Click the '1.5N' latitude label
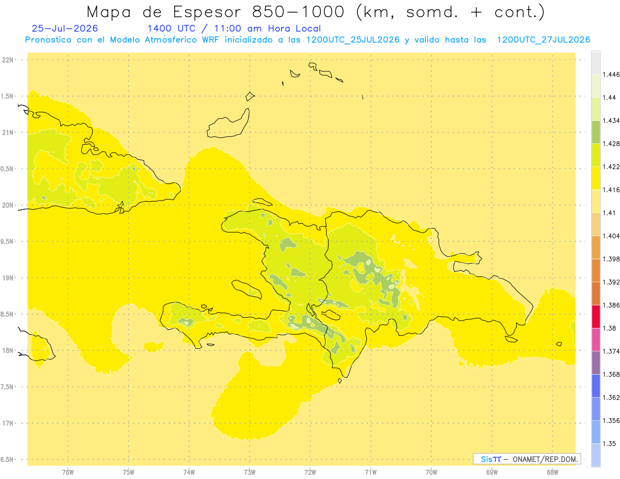Image resolution: width=620 pixels, height=479 pixels. tap(8, 96)
